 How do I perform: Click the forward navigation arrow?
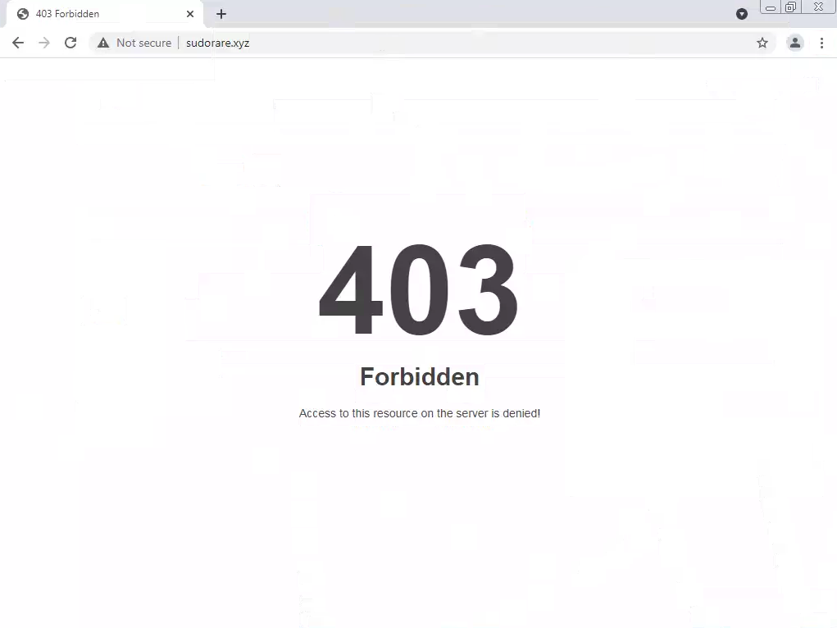point(44,43)
